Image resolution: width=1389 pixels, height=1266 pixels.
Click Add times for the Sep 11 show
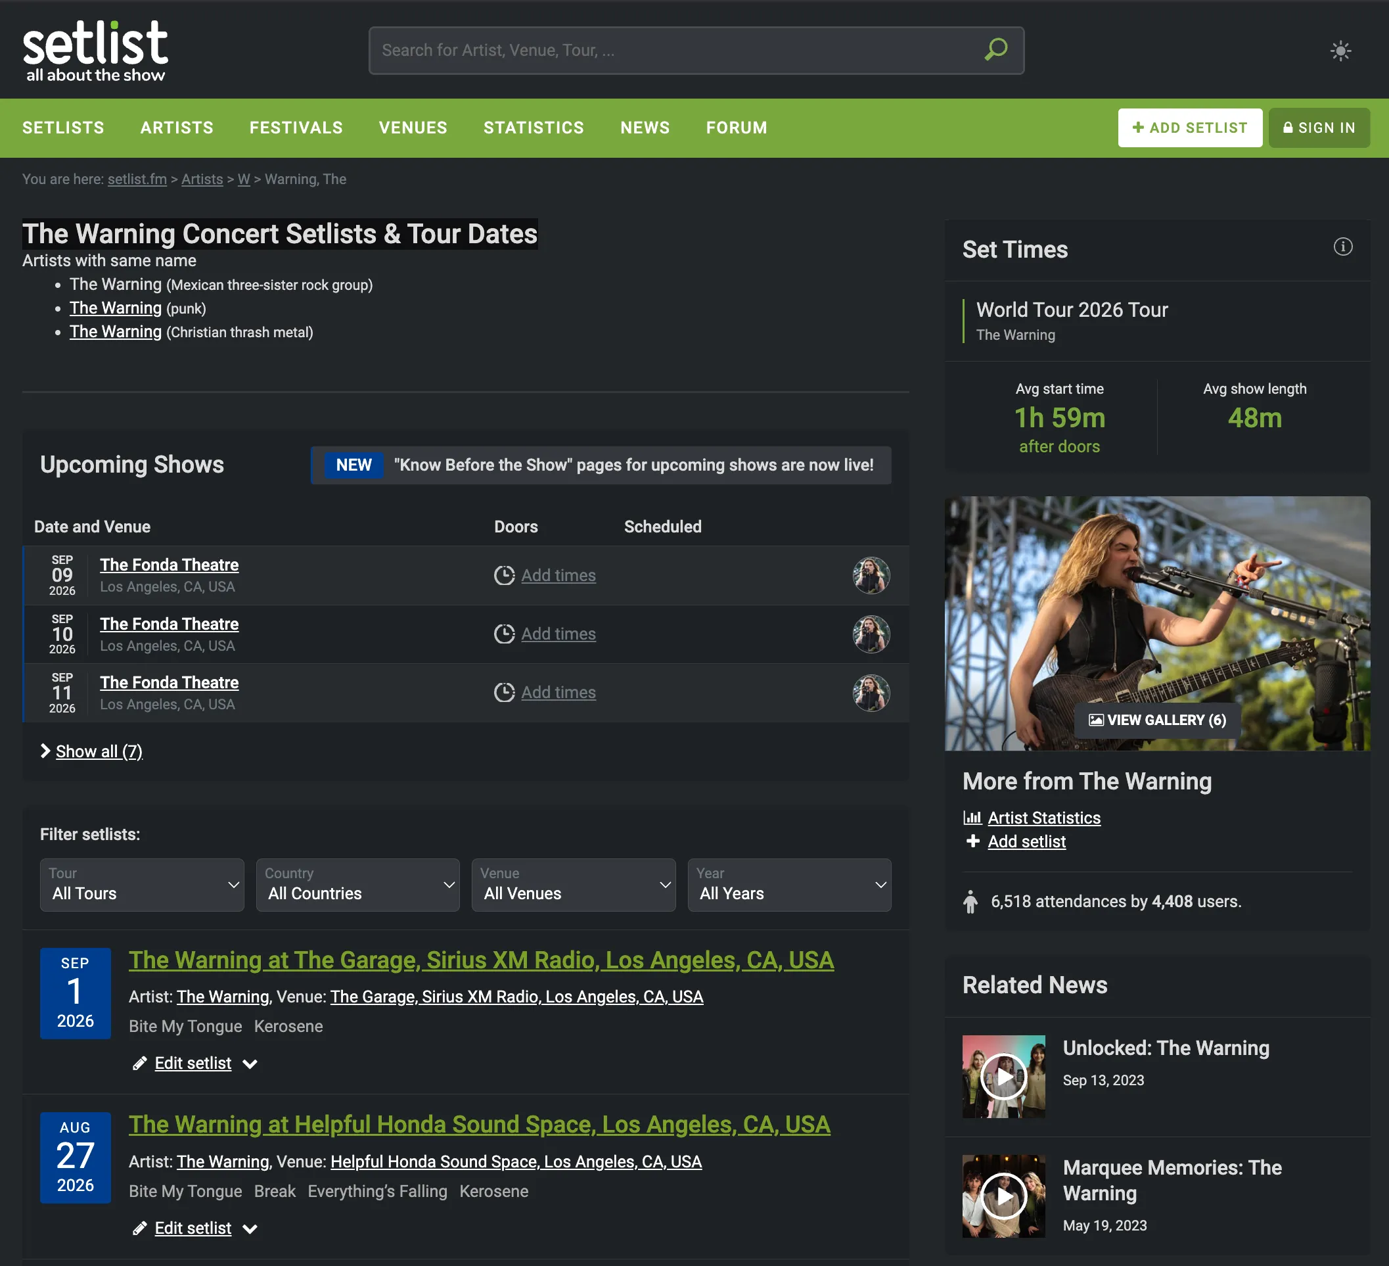tap(558, 693)
